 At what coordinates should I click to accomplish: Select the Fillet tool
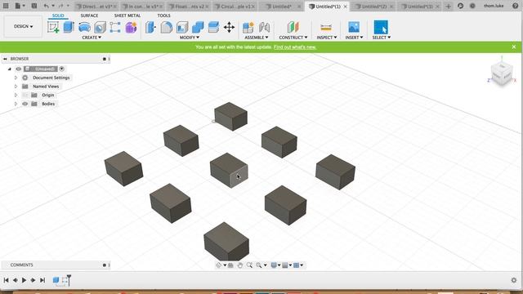166,27
